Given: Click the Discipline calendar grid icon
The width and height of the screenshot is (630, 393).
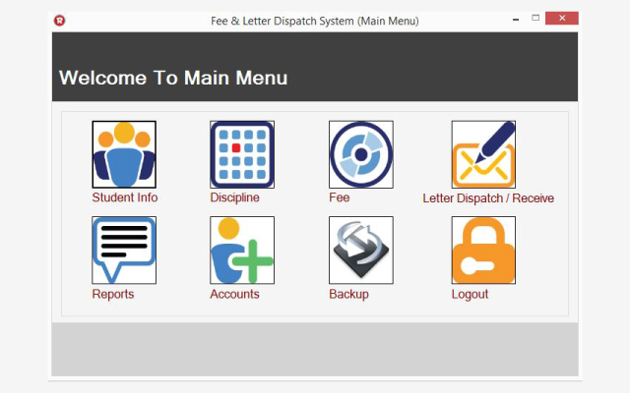Looking at the screenshot, I should [x=242, y=154].
